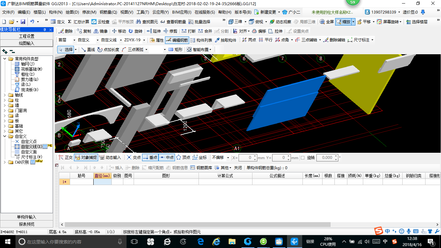Click the 工程设置 navigation button
This screenshot has width=441, height=248.
click(26, 36)
